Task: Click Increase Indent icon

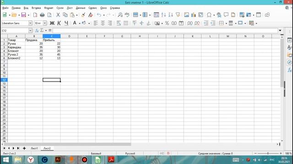Action: 206,23
